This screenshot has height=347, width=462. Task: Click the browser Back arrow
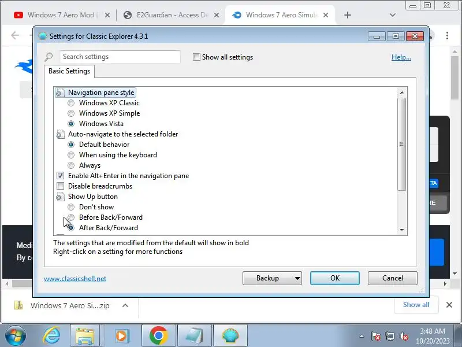tap(15, 35)
